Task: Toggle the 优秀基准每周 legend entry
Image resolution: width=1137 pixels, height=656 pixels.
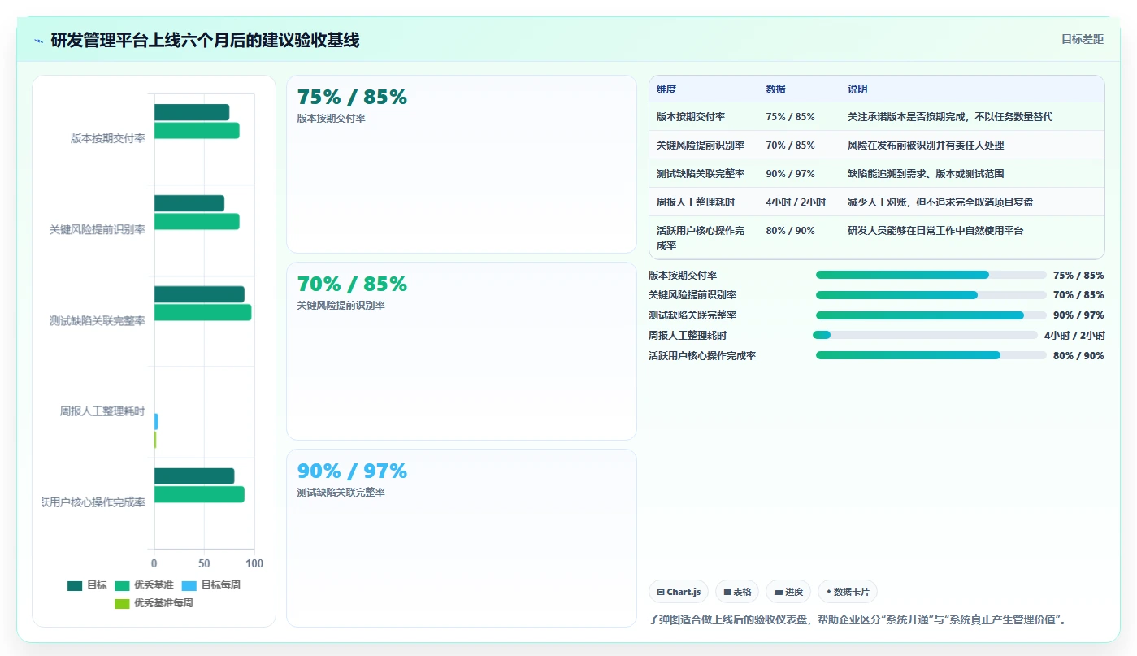Action: [154, 603]
